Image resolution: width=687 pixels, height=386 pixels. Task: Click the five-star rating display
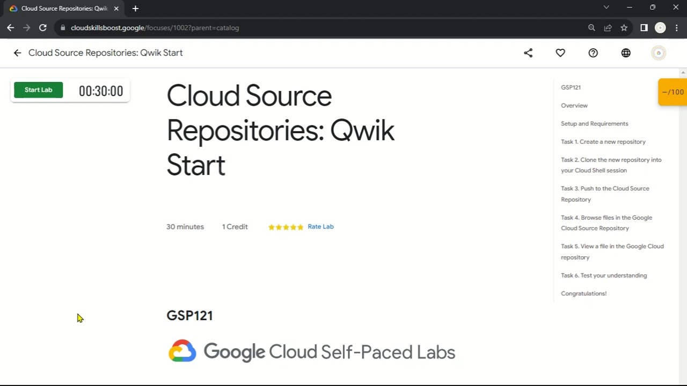point(286,227)
